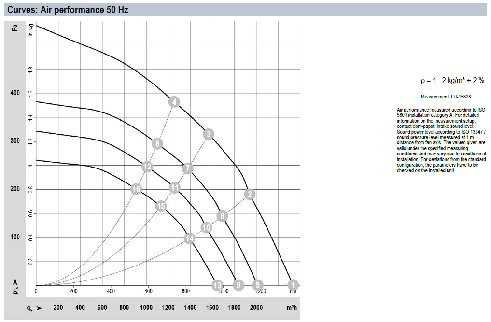Click the Pa axis unit label
Viewport: 491px width, 322px height.
(14, 28)
